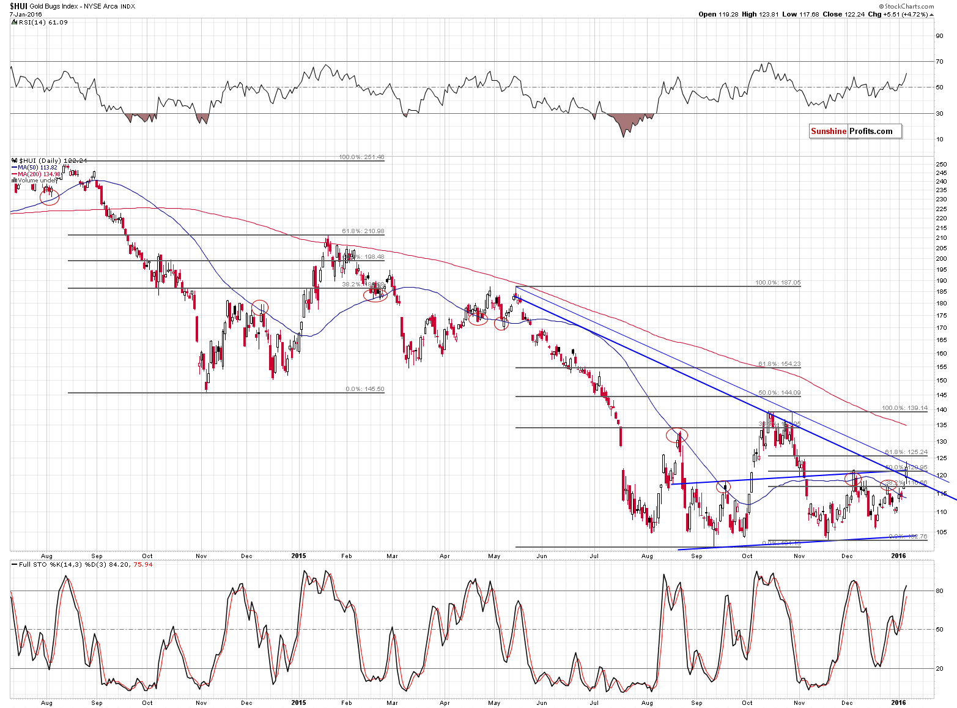
Task: Click the price axis value 150
Action: (x=941, y=380)
